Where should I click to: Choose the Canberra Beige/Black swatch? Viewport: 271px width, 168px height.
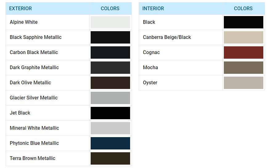click(x=243, y=37)
